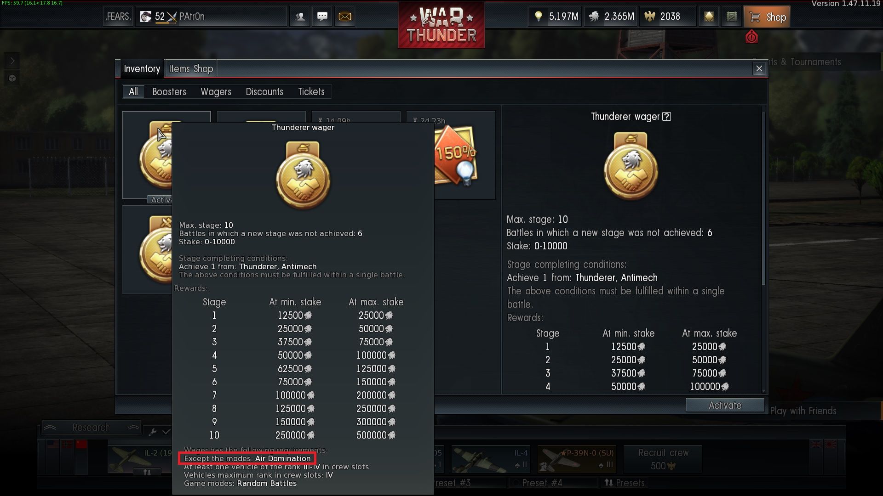Select the Discounts filter tab
The width and height of the screenshot is (883, 496).
[264, 91]
